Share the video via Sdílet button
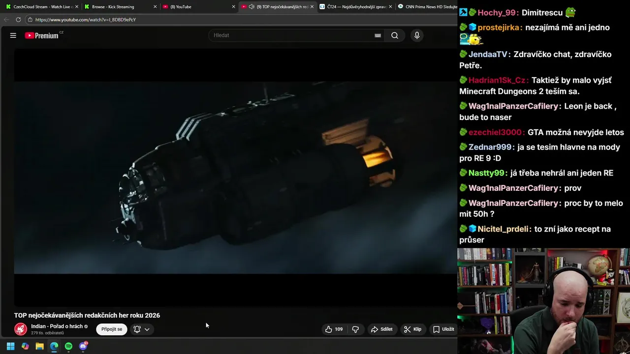Image resolution: width=630 pixels, height=354 pixels. 382,329
